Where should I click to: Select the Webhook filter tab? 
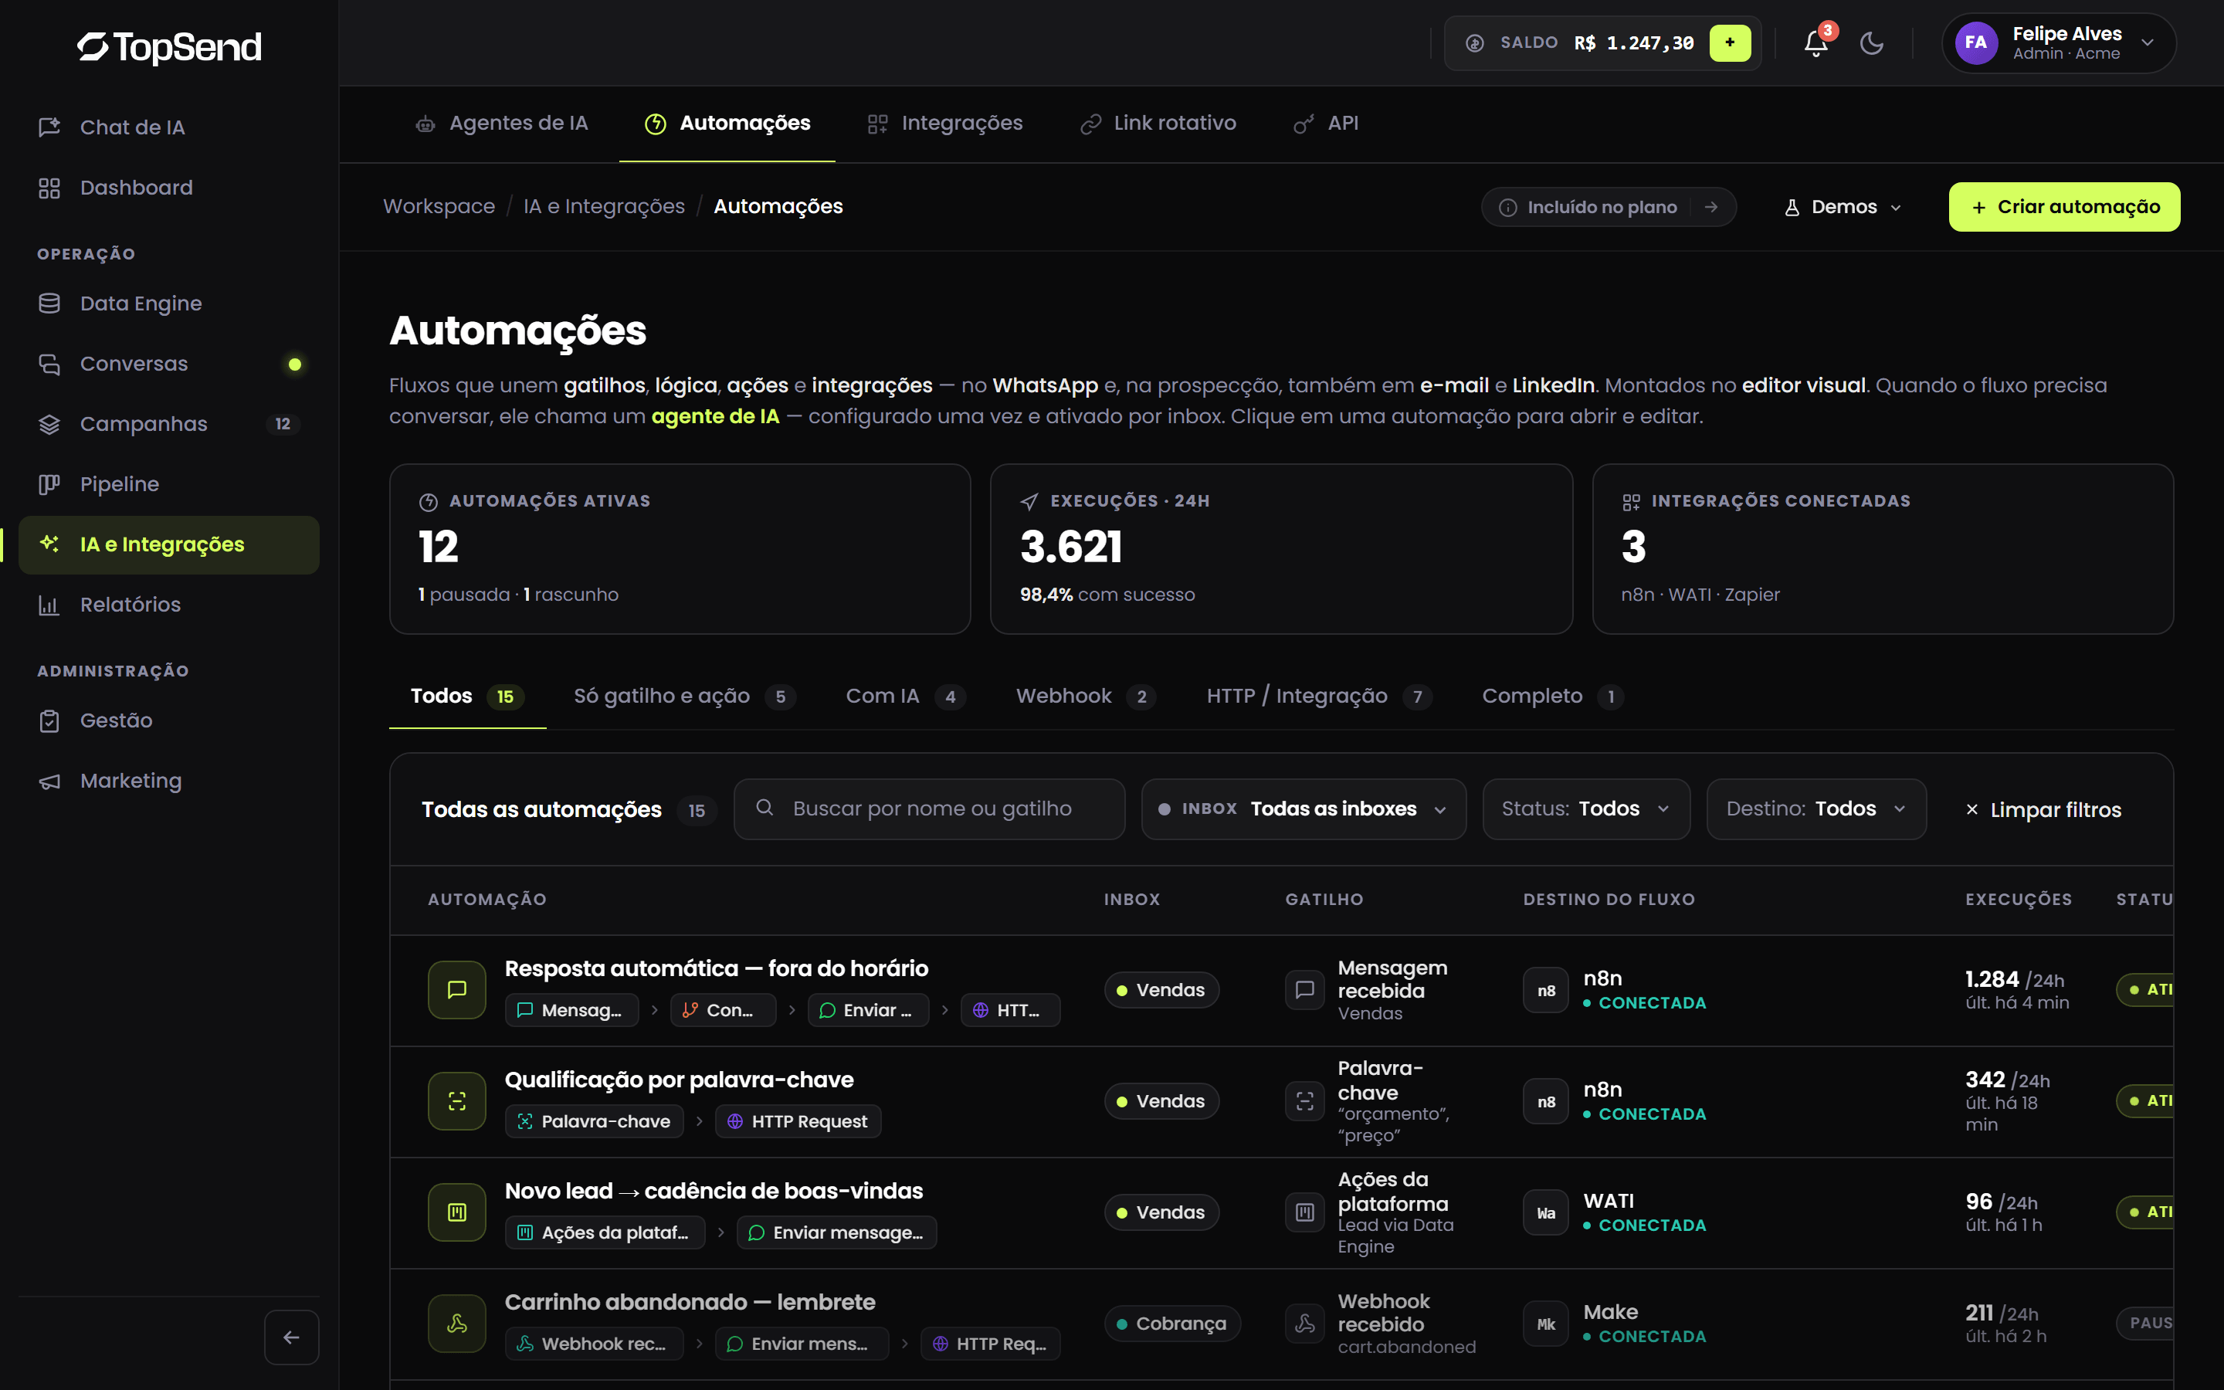(x=1085, y=696)
